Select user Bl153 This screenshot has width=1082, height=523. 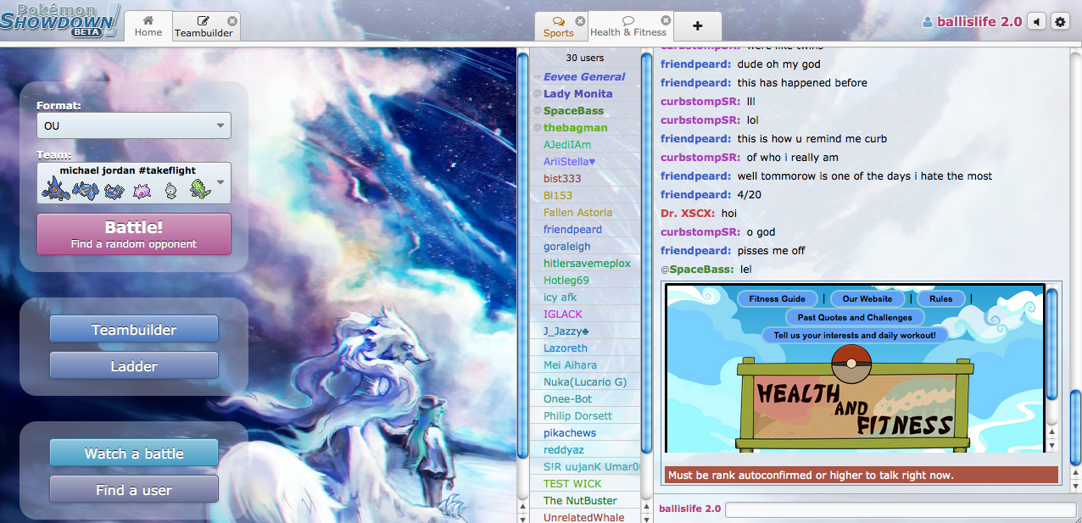(x=585, y=196)
